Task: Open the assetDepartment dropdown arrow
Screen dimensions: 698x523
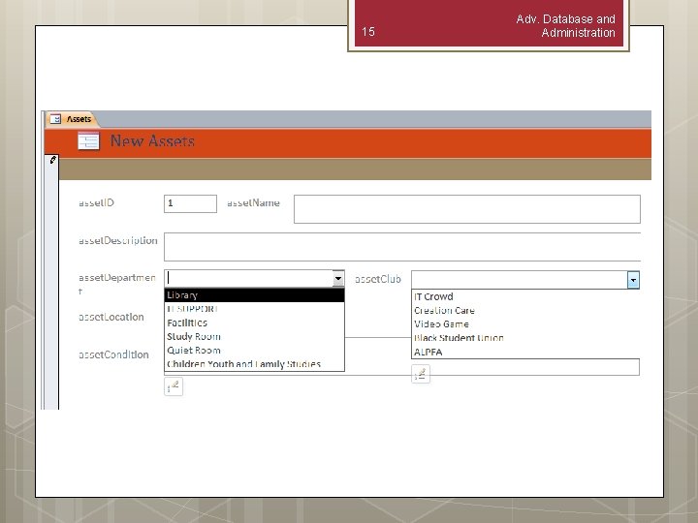Action: point(338,279)
